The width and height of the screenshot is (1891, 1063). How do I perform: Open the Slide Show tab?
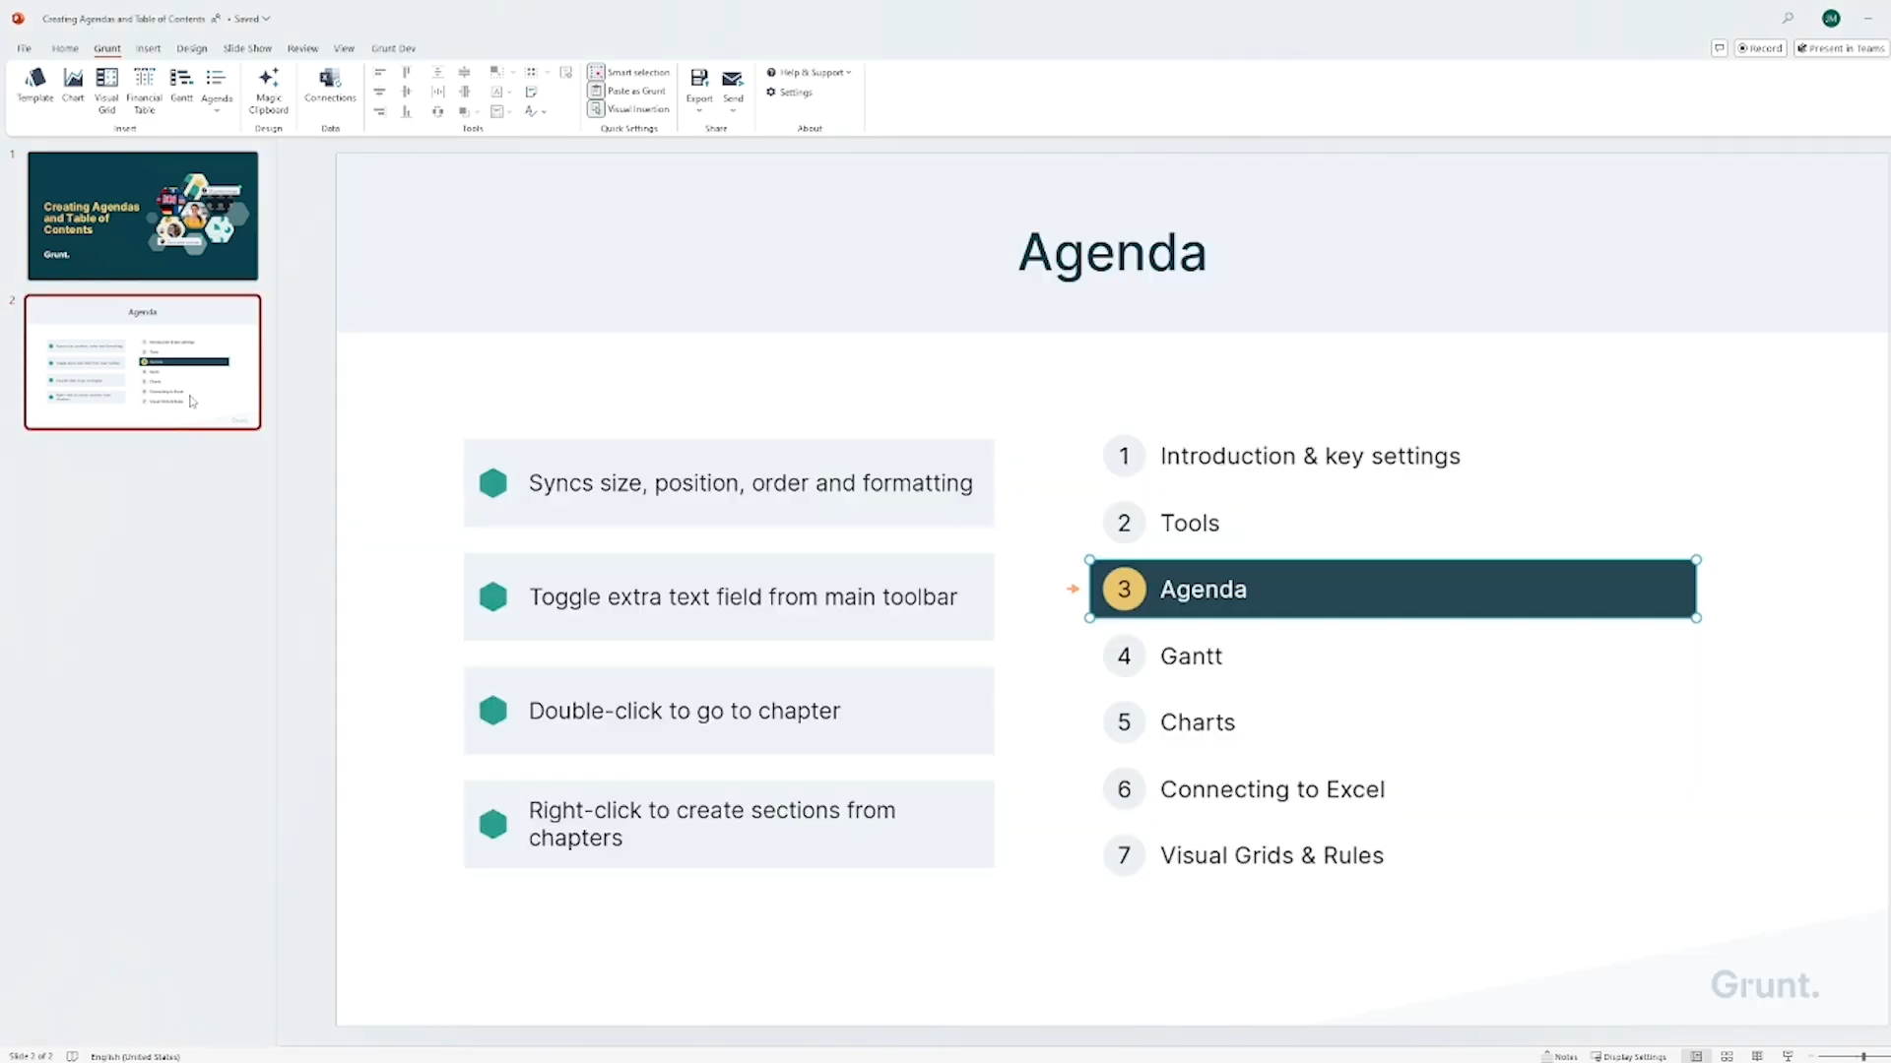click(247, 48)
